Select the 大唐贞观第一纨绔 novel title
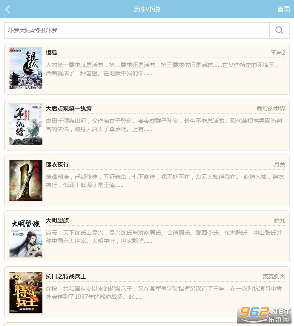Image resolution: width=294 pixels, height=326 pixels. pyautogui.click(x=69, y=109)
